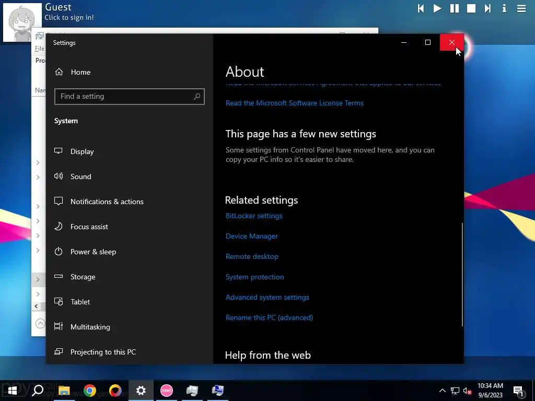Pause playback in top-right player
The image size is (535, 401).
click(454, 8)
